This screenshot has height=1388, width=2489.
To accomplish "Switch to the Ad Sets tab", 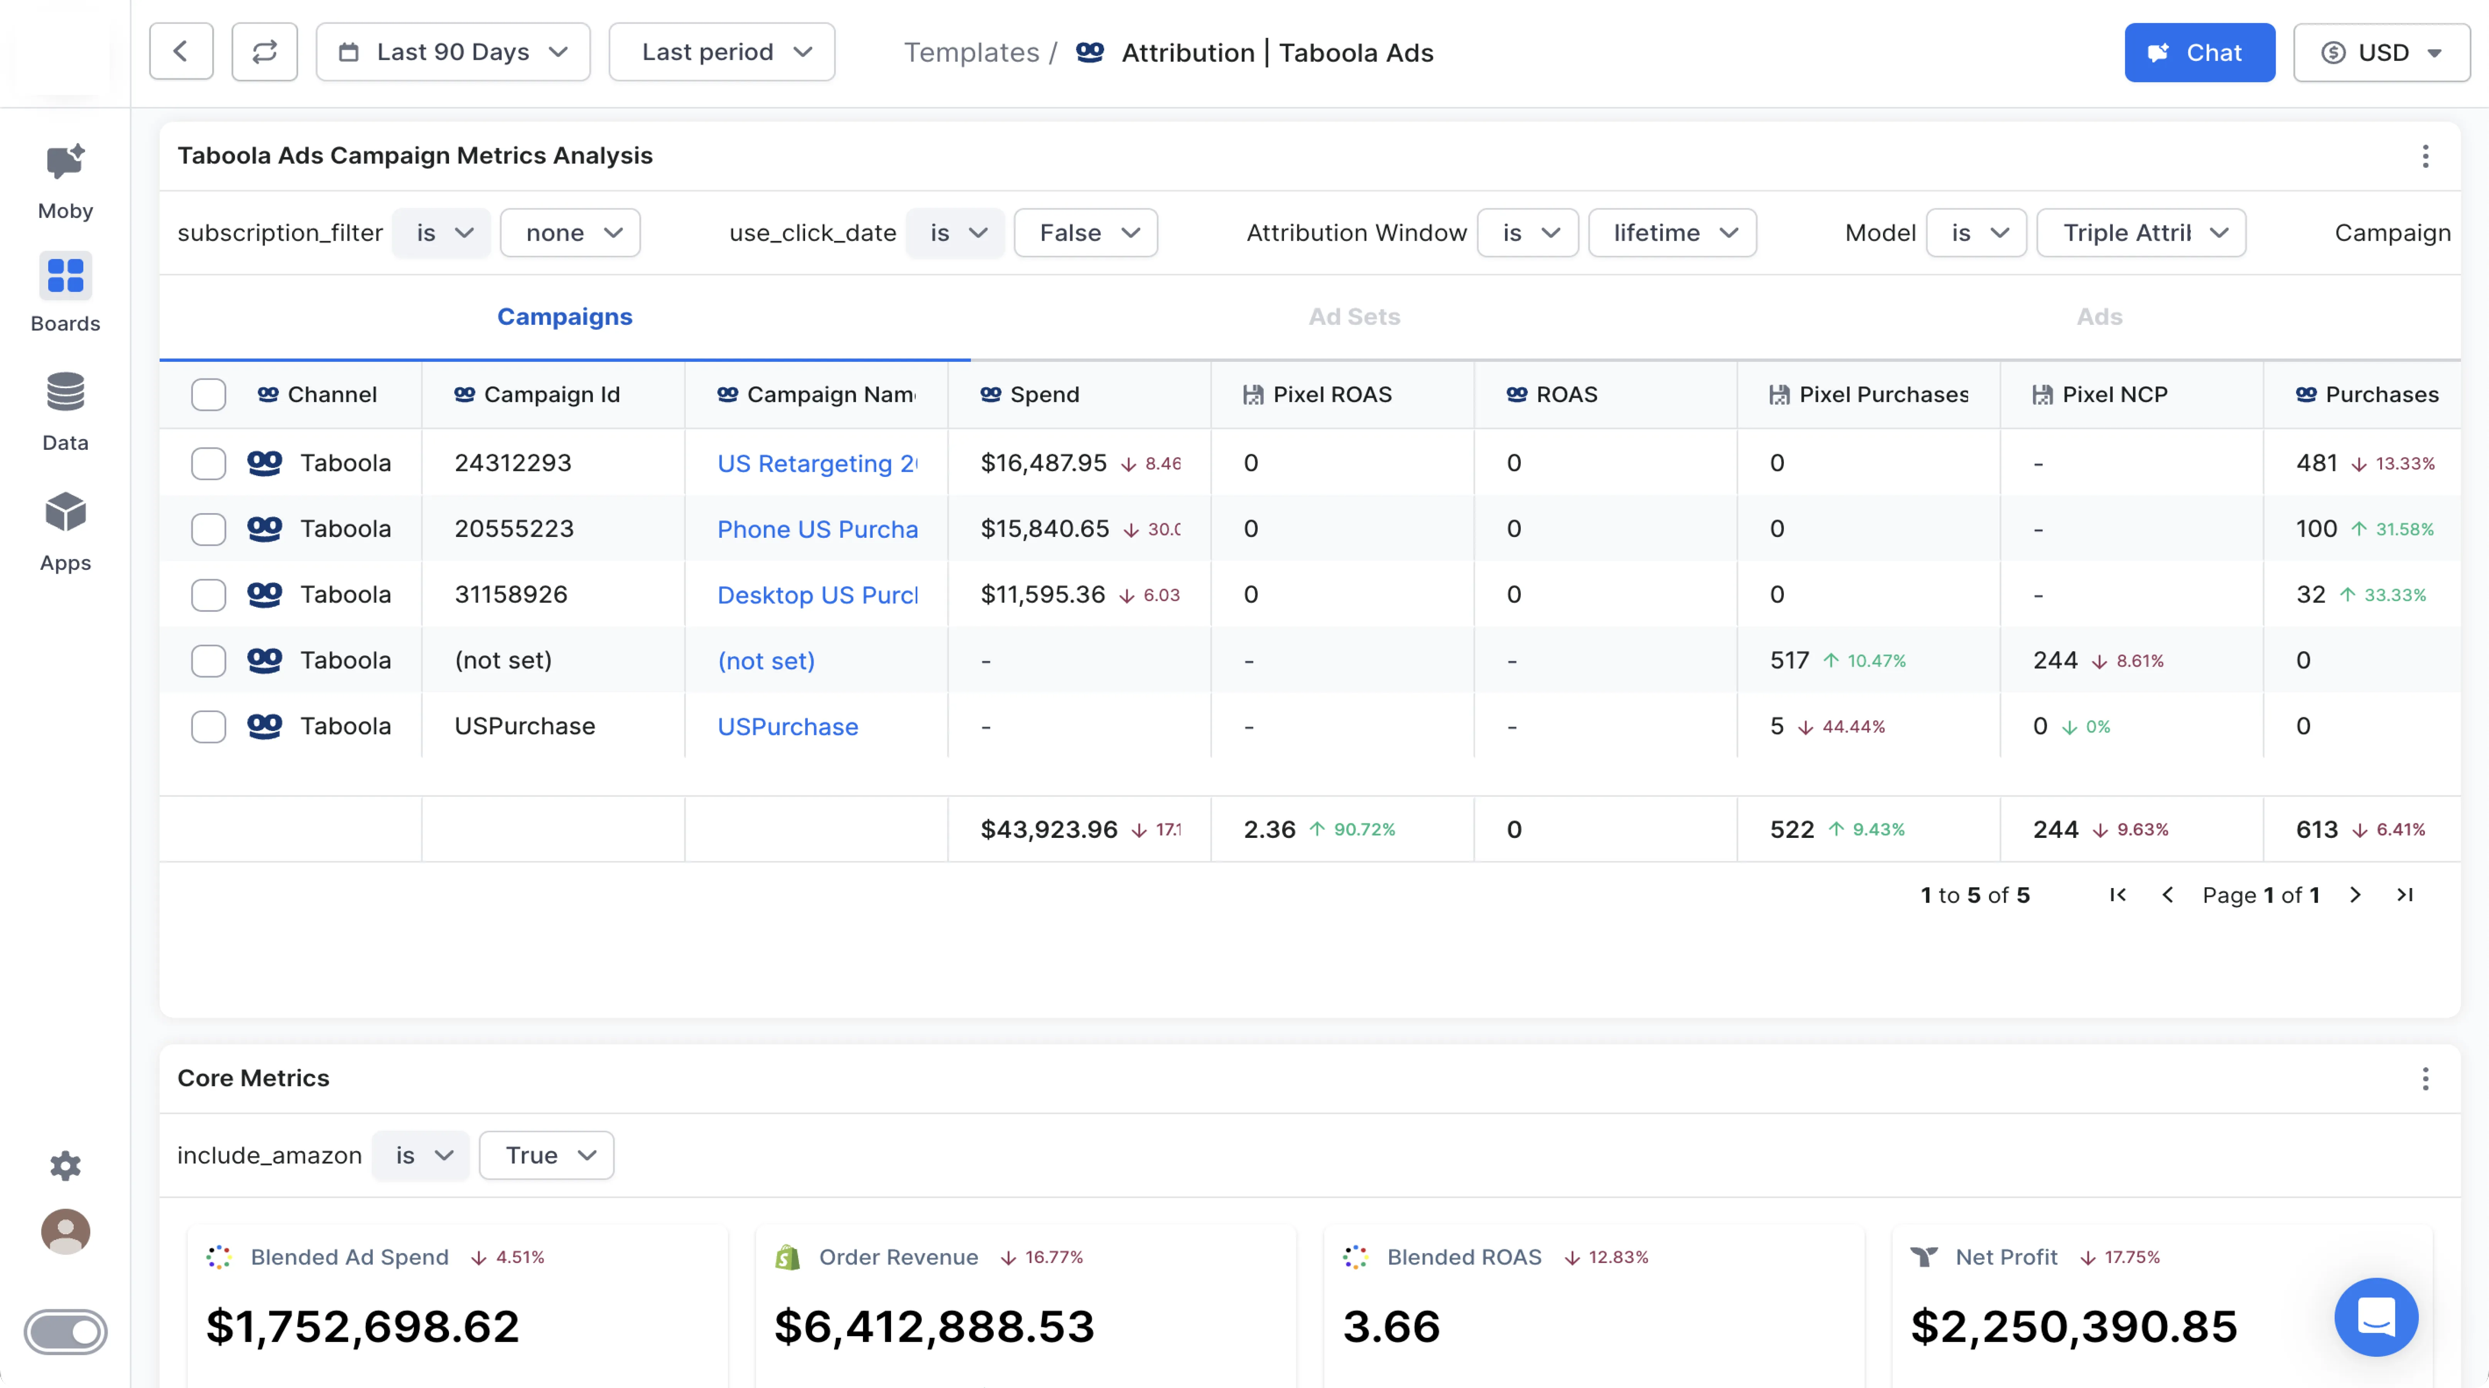I will pos(1353,317).
